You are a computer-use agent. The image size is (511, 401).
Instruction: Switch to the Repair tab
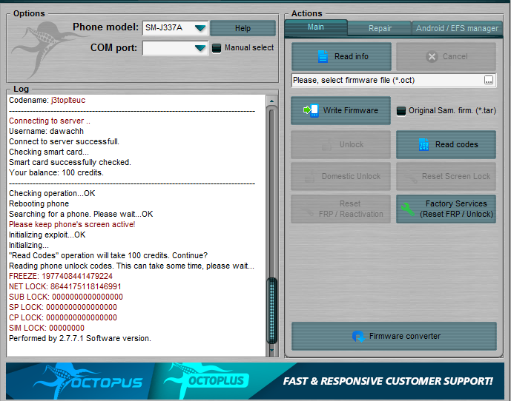click(x=380, y=28)
